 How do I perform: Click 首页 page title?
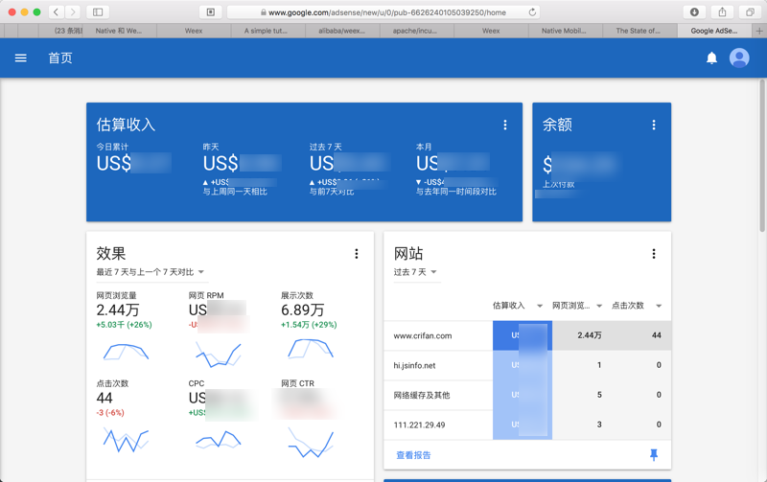60,58
